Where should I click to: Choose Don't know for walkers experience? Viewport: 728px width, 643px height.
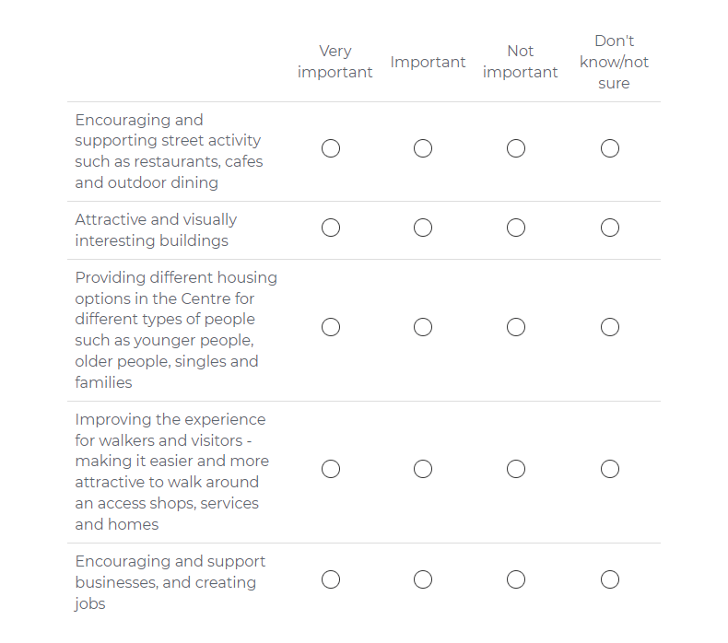click(609, 469)
